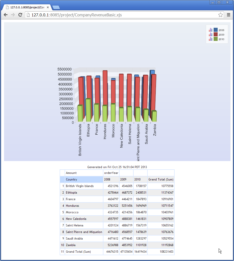Click the 2009 legend label
The height and width of the screenshot is (261, 234).
221,35
